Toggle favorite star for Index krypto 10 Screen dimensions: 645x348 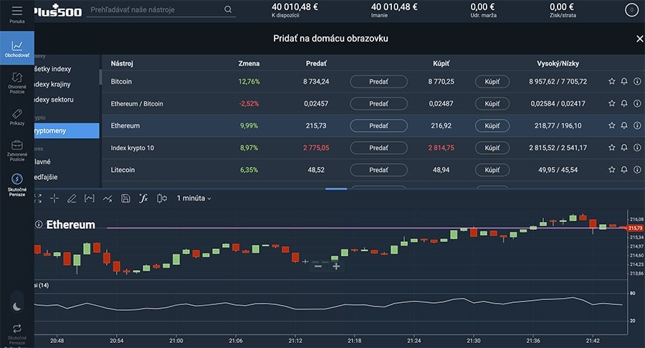(611, 148)
